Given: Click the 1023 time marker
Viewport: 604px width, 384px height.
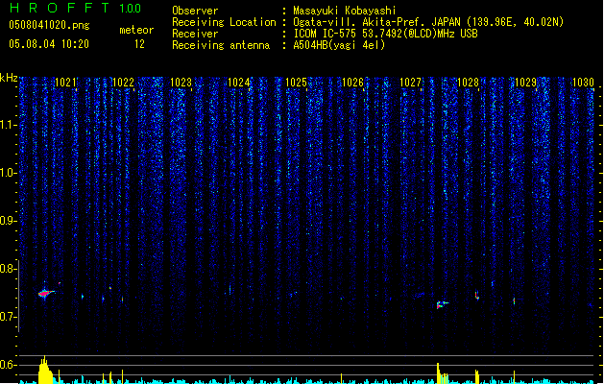Looking at the screenshot, I should tap(181, 83).
